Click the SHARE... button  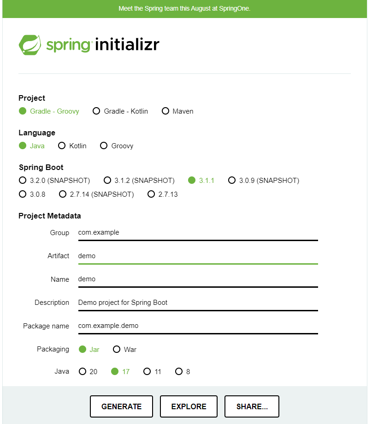tap(252, 406)
